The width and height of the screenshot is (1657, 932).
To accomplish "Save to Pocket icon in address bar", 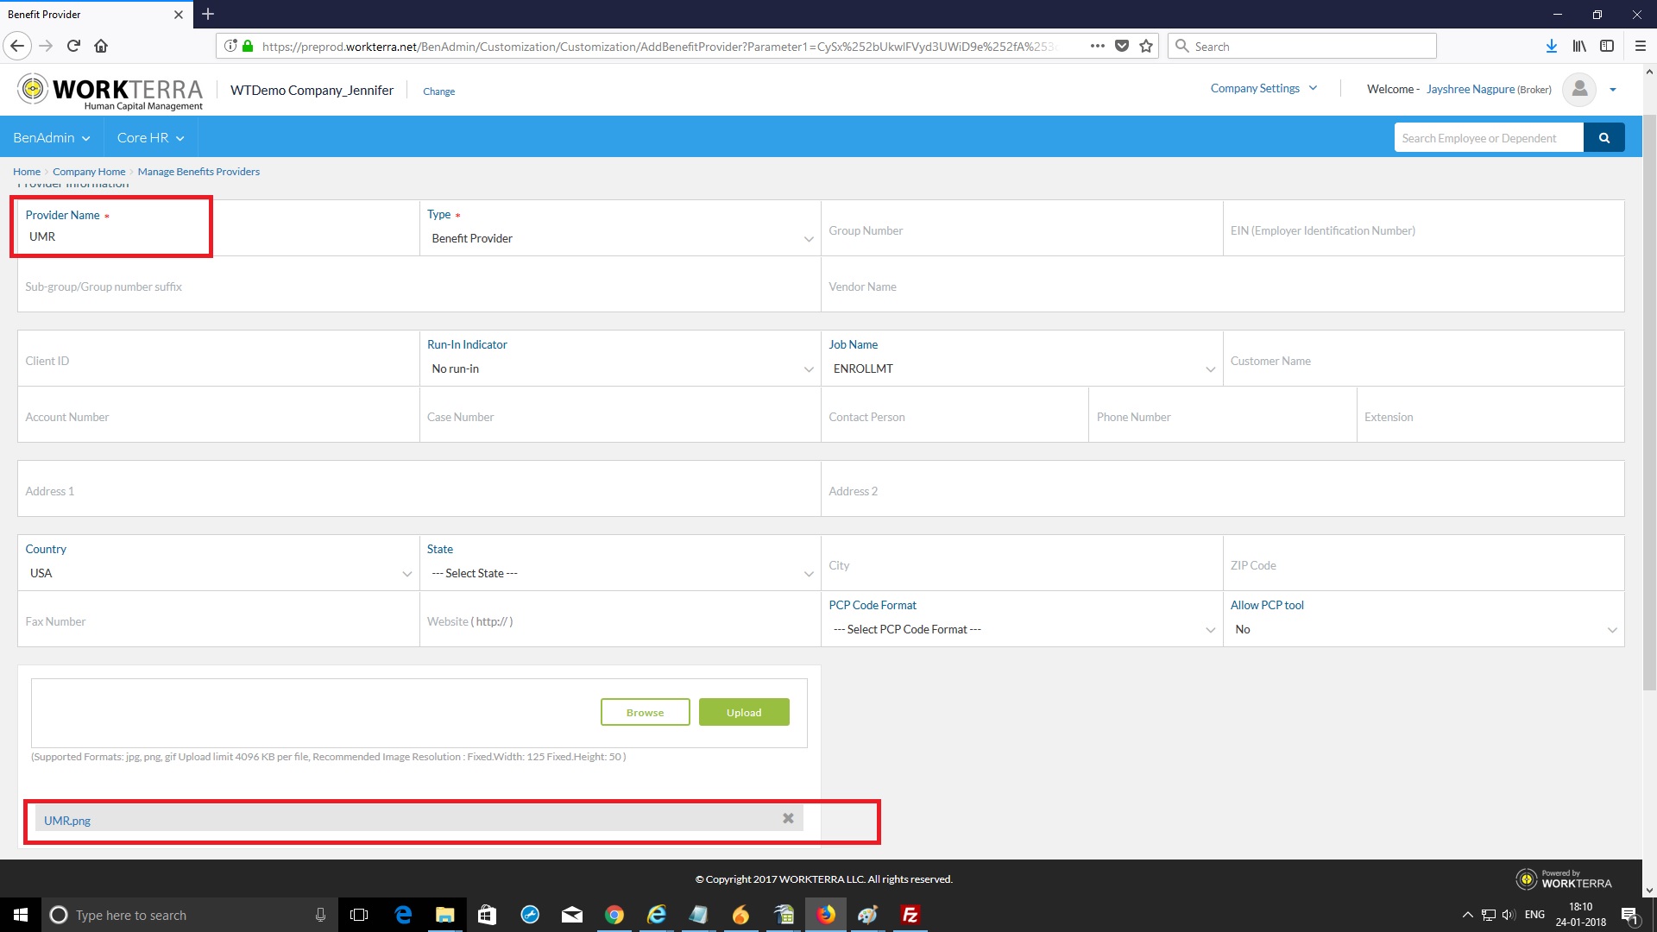I will pyautogui.click(x=1122, y=46).
